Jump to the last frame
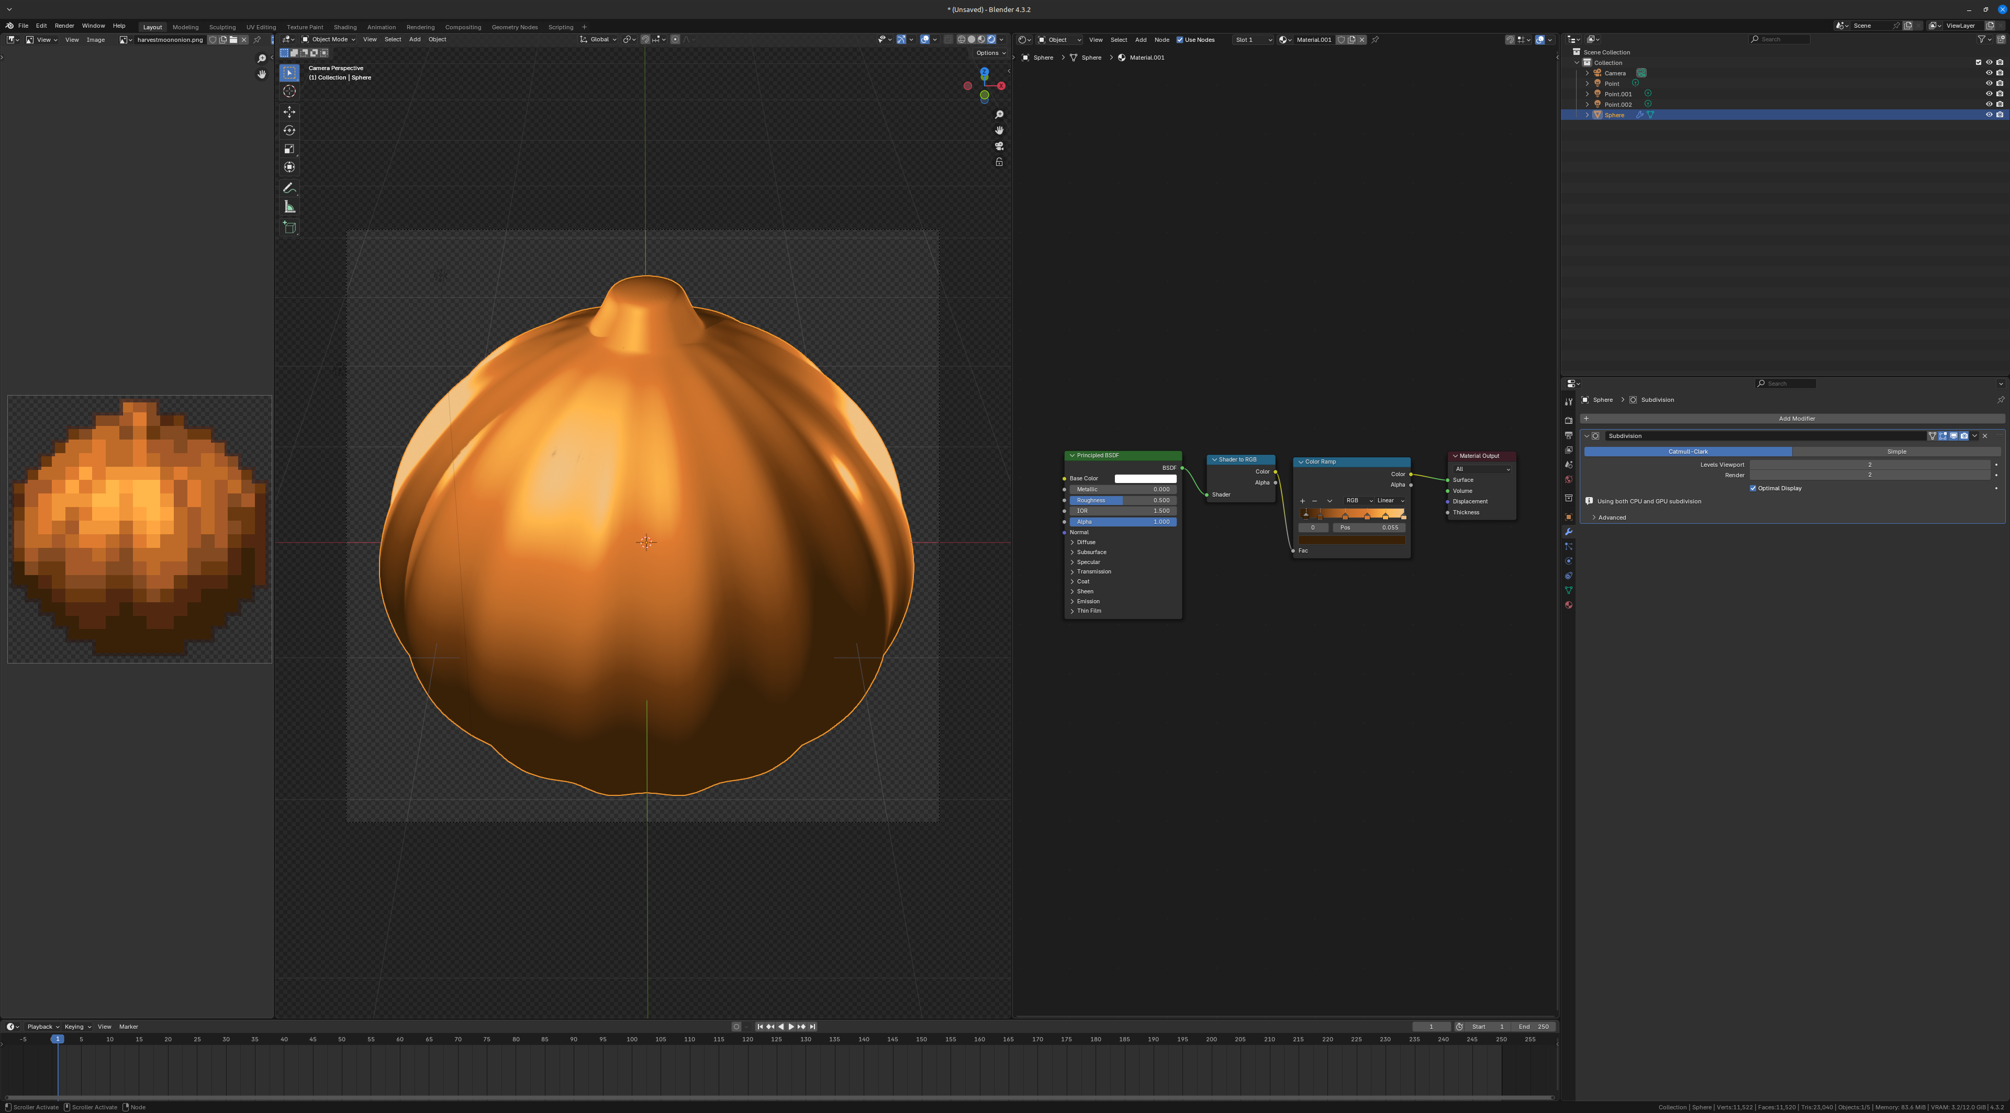2010x1113 pixels. 812,1027
